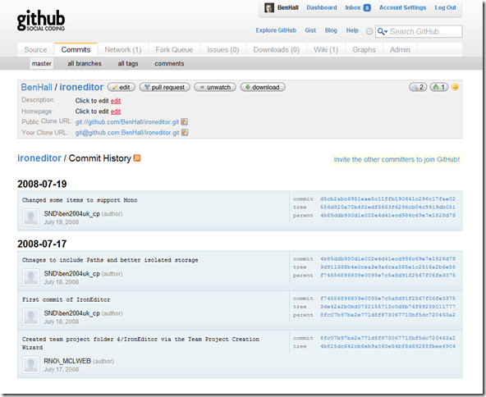The width and height of the screenshot is (486, 397).
Task: Go to the Wiki (1) tab
Action: 326,50
